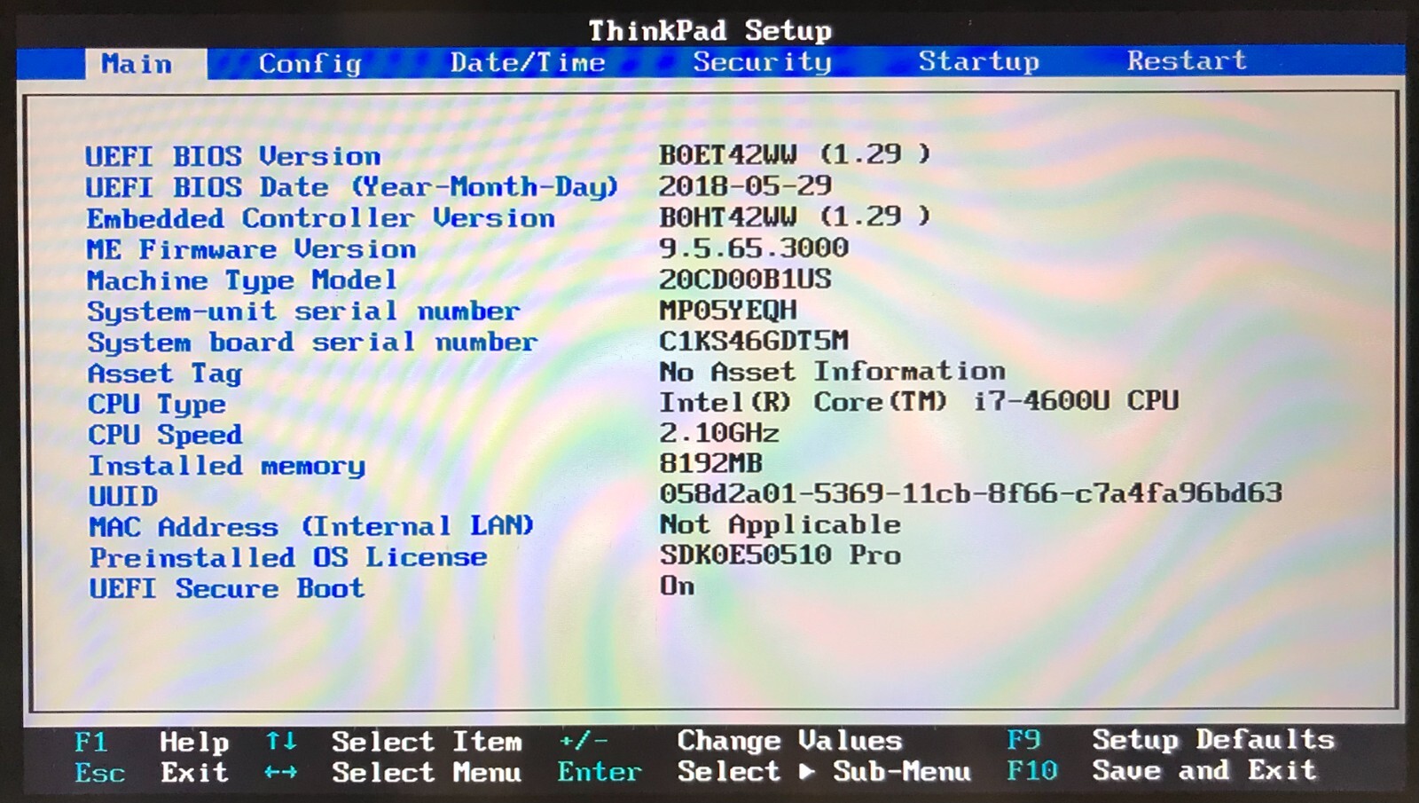Click the left-right arrows key hint
The height and width of the screenshot is (803, 1419).
[x=280, y=772]
